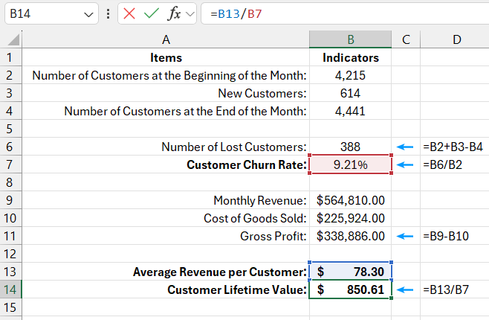Expand the formula bar function chevron
Viewport: 489px width, 320px height.
click(x=190, y=13)
